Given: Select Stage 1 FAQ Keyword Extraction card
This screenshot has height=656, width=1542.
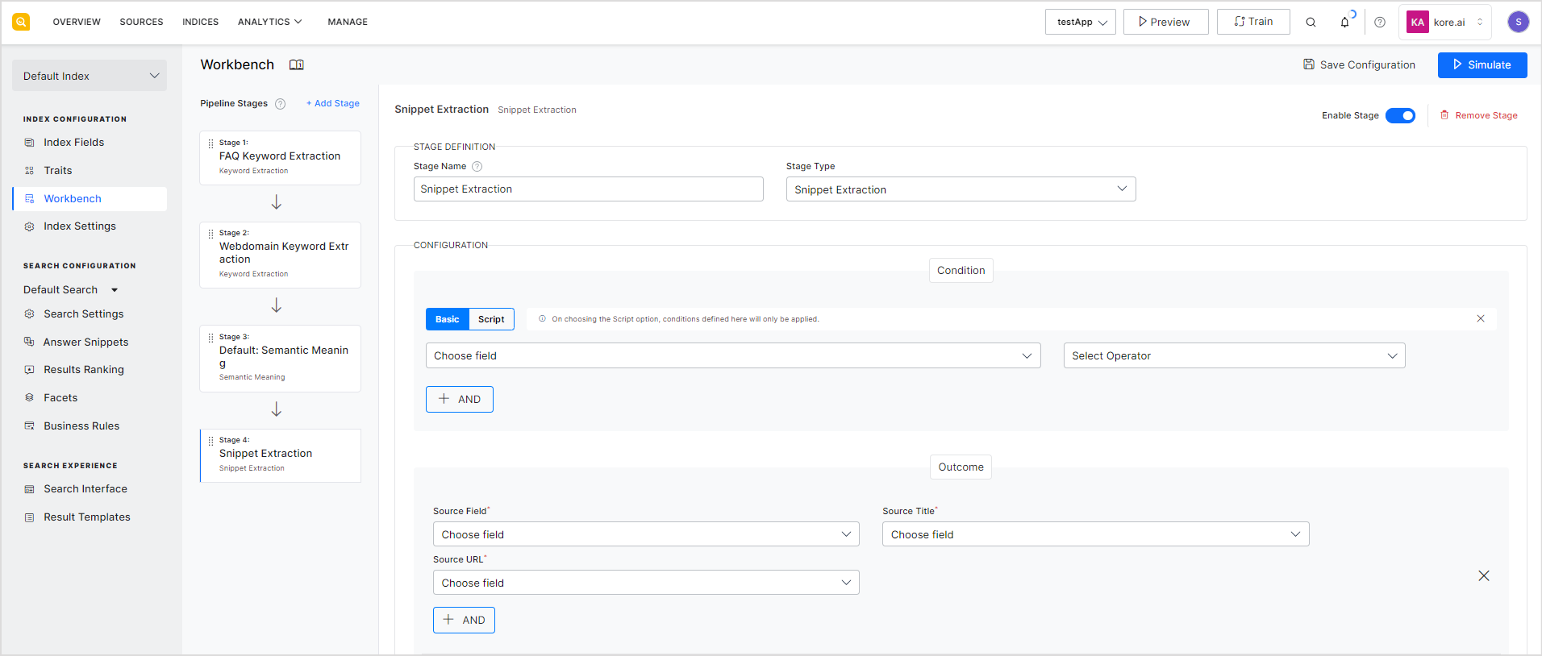Looking at the screenshot, I should tap(280, 158).
